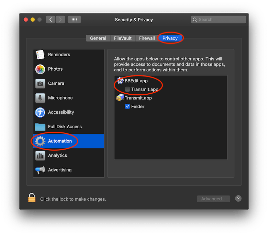268x235 pixels.
Task: Click the Reminders icon in sidebar
Action: click(40, 55)
